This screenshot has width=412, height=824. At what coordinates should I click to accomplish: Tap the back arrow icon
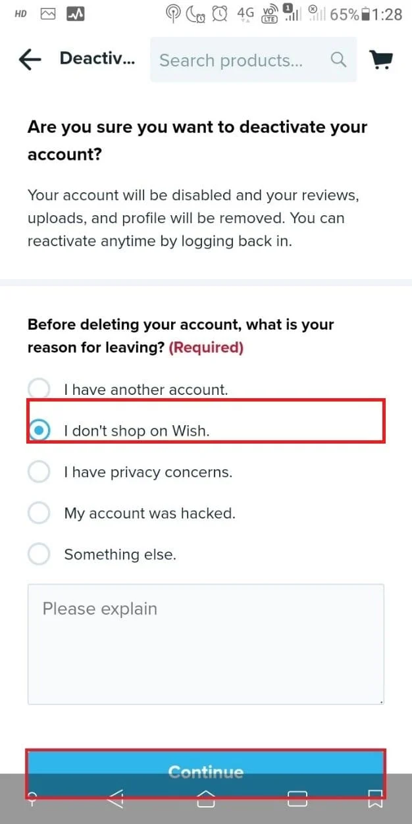tap(30, 60)
